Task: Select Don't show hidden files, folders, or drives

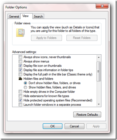Action: point(26,83)
